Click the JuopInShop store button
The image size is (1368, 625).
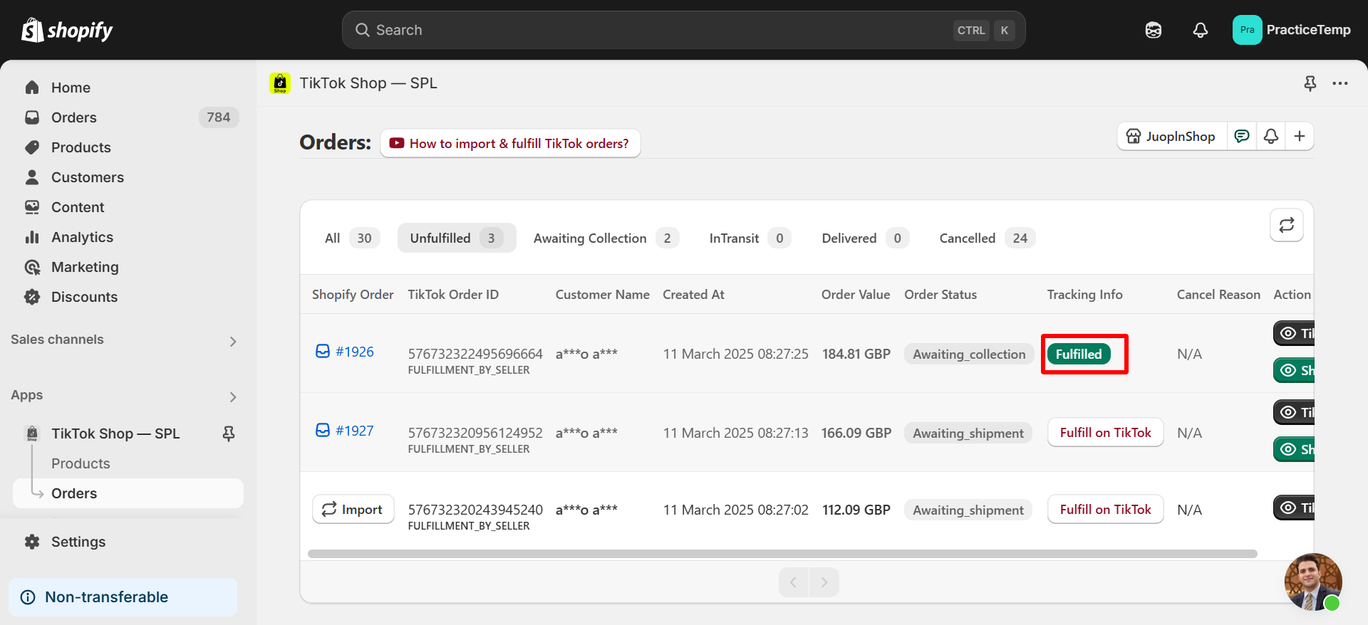coord(1171,136)
